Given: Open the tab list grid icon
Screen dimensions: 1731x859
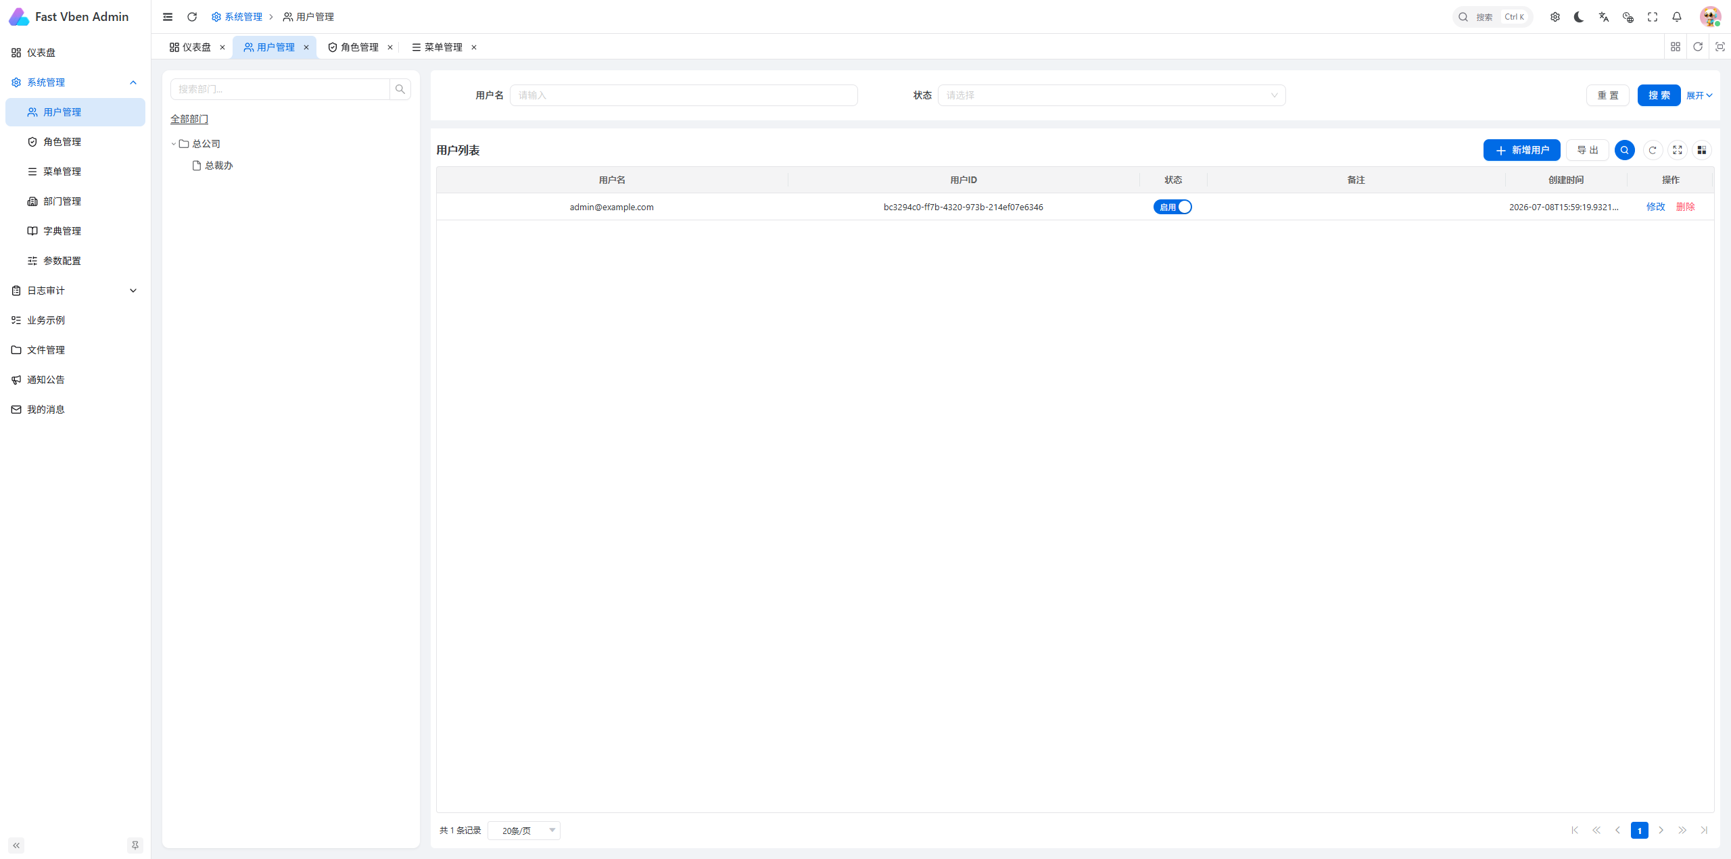Looking at the screenshot, I should 1676,47.
